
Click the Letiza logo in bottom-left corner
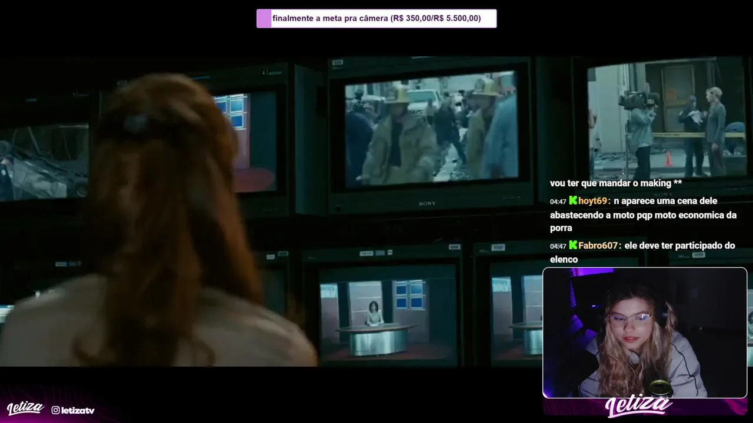pyautogui.click(x=25, y=408)
